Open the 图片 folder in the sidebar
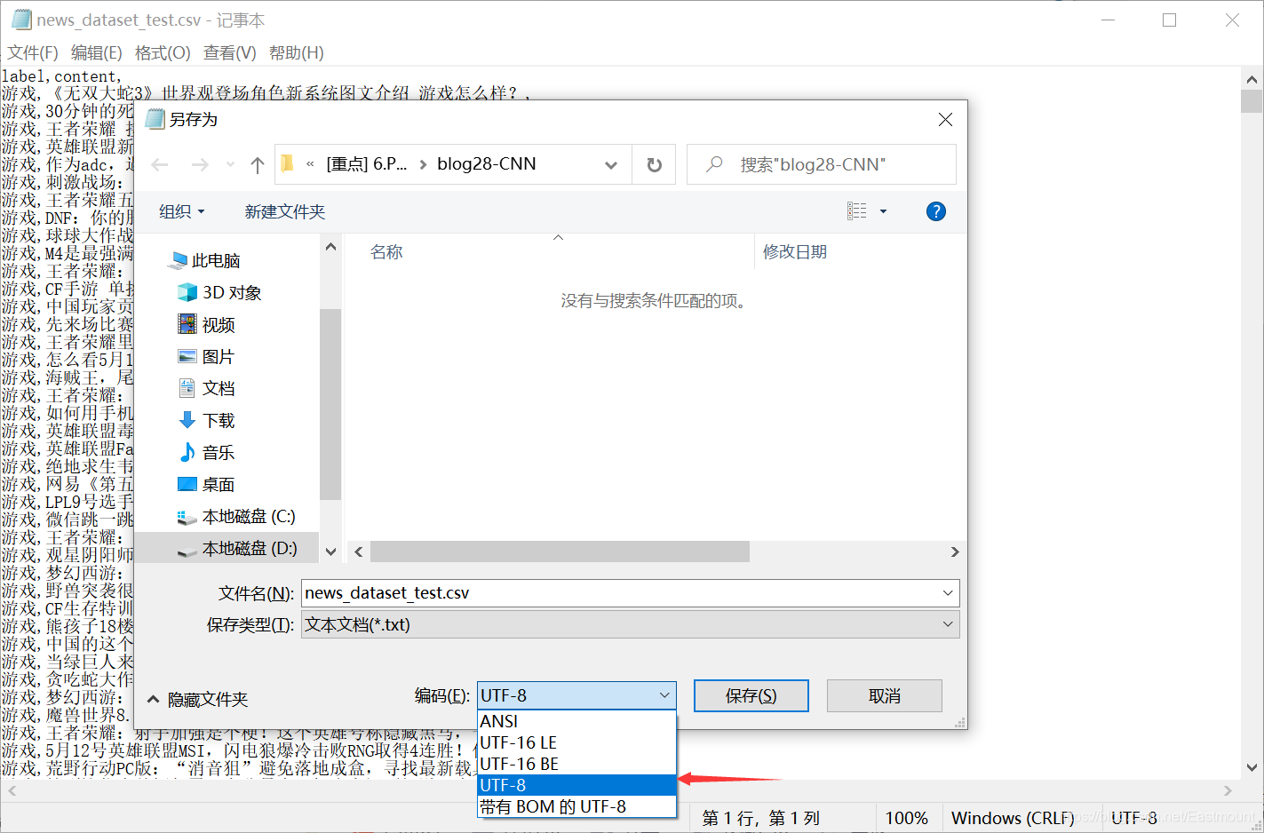 tap(218, 356)
